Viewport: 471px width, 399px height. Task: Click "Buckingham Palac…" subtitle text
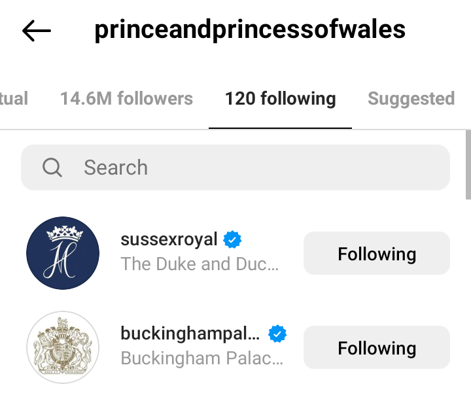point(201,358)
